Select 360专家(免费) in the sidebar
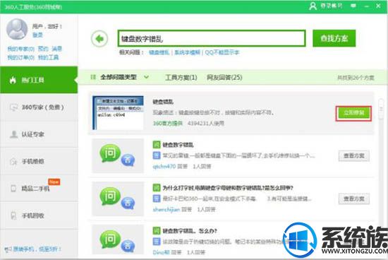This screenshot has width=388, height=260. pyautogui.click(x=39, y=107)
